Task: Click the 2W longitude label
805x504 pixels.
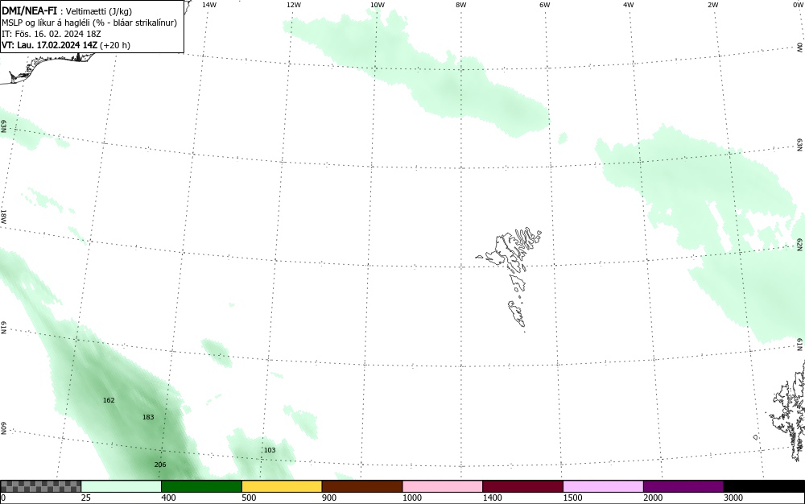Action: [x=713, y=5]
